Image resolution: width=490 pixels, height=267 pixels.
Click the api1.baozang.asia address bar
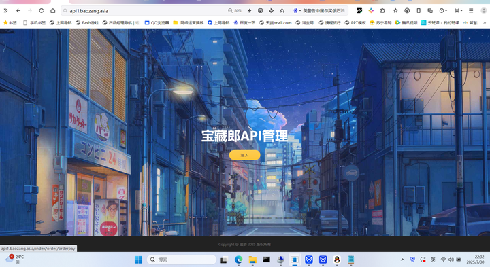(144, 11)
